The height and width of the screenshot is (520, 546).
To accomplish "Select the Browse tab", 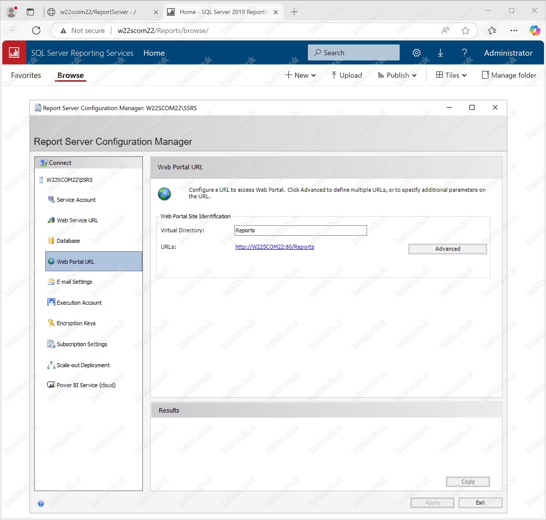I will 71,75.
